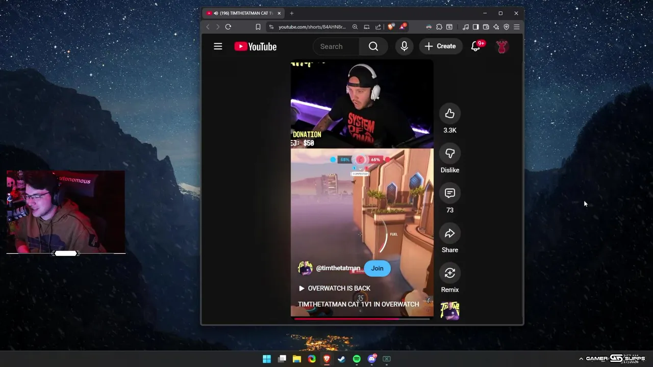Click the YouTube search magnifier button
This screenshot has width=653, height=367.
coord(373,46)
